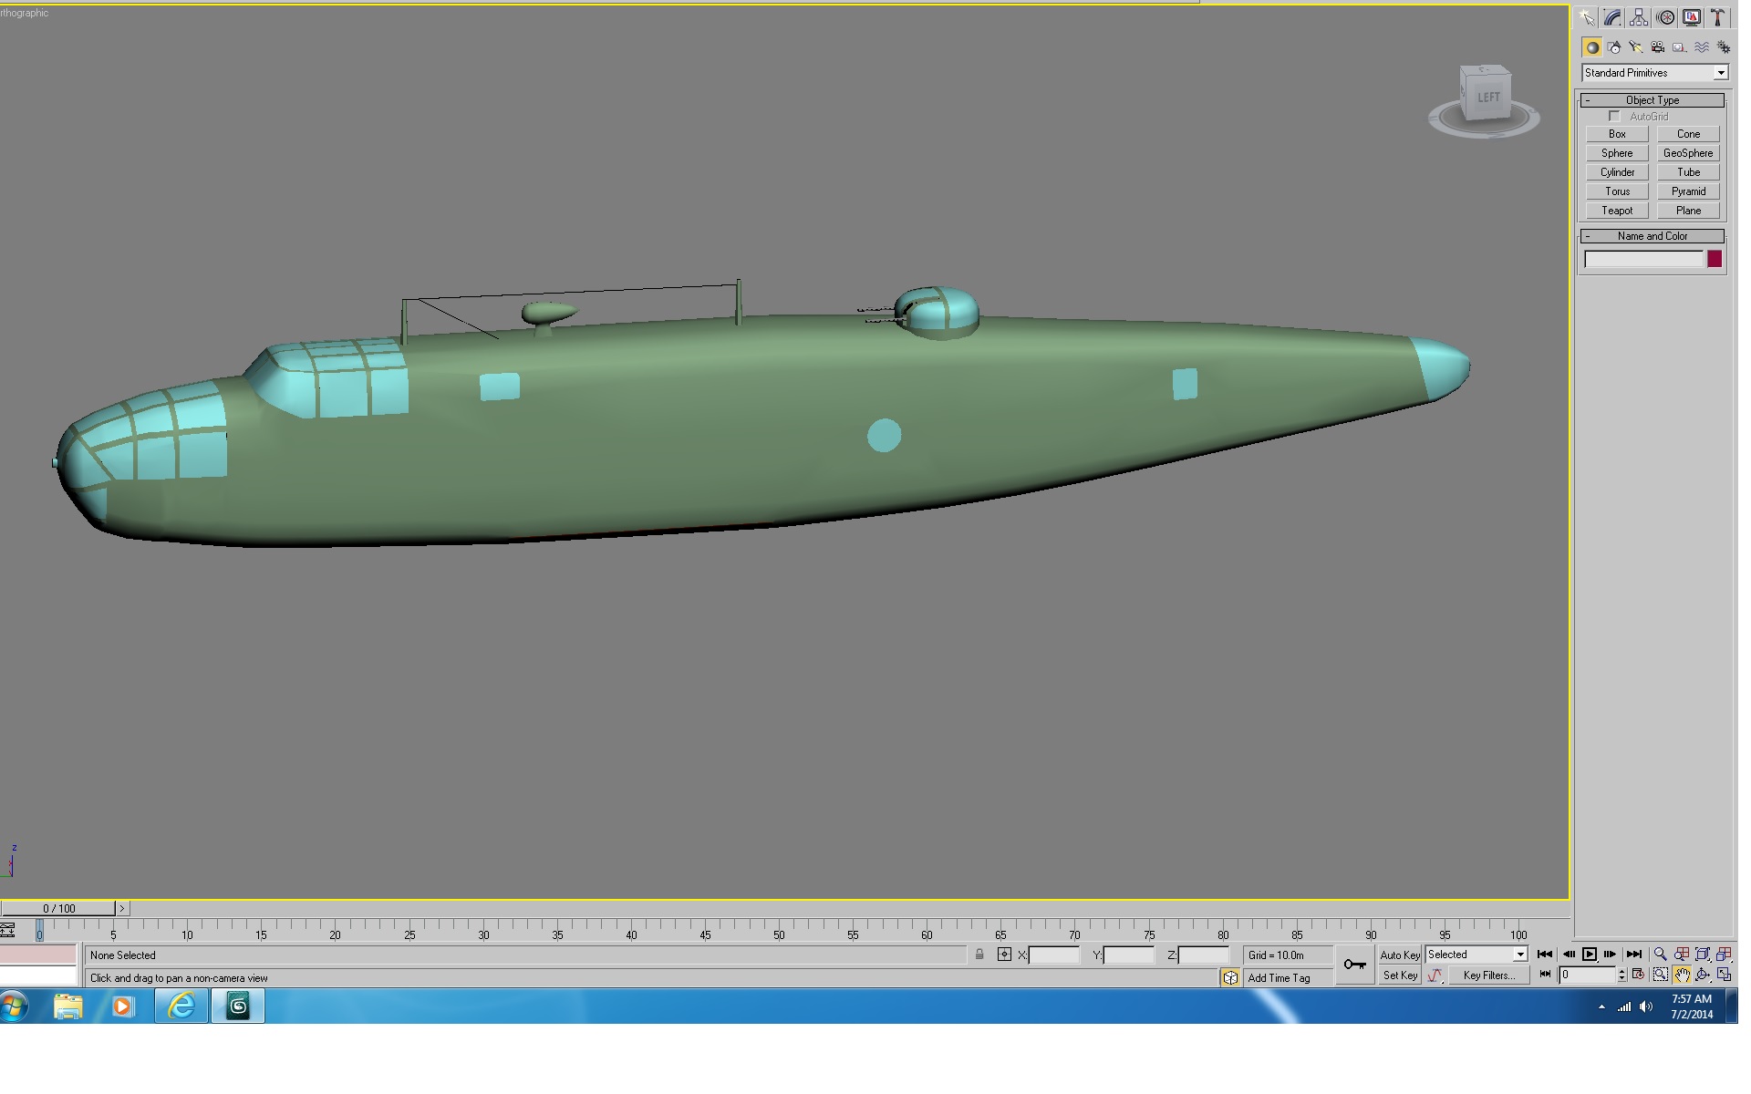The height and width of the screenshot is (1094, 1751).
Task: Select the Shapes category icon
Action: [1614, 47]
